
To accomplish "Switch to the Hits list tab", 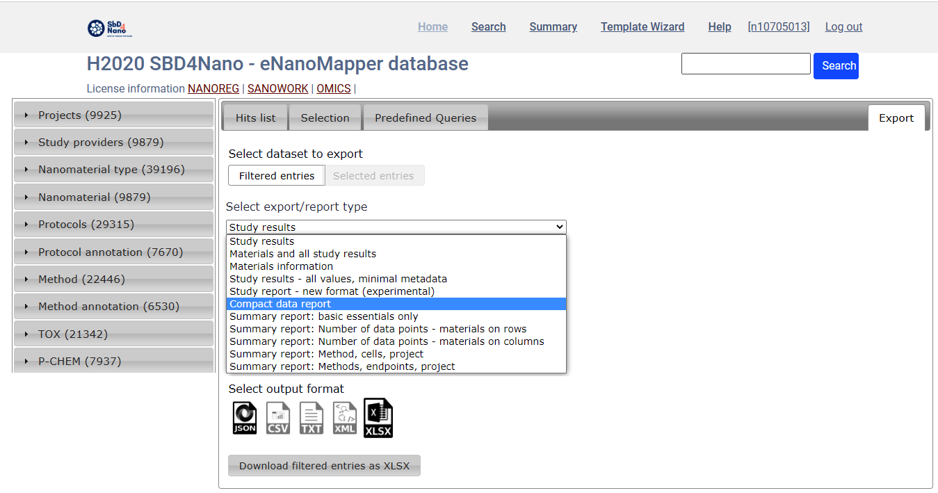I will (x=255, y=117).
